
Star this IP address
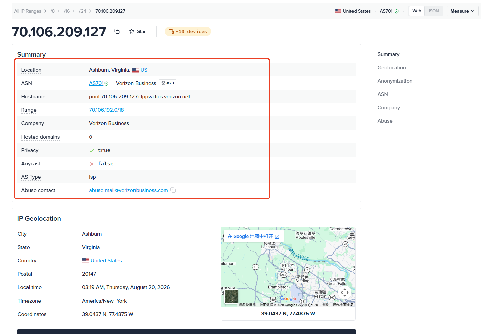pos(138,31)
